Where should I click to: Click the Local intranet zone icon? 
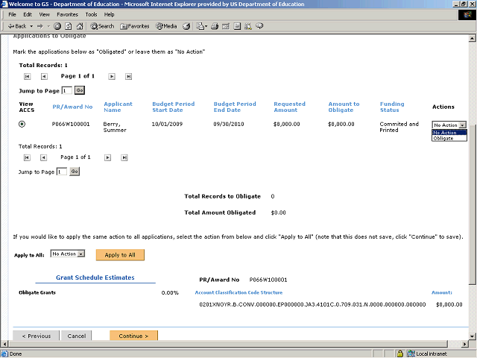411,354
